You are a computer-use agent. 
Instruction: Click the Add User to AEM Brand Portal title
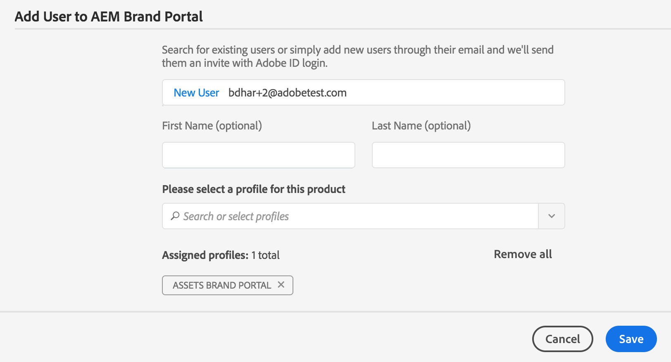(109, 16)
